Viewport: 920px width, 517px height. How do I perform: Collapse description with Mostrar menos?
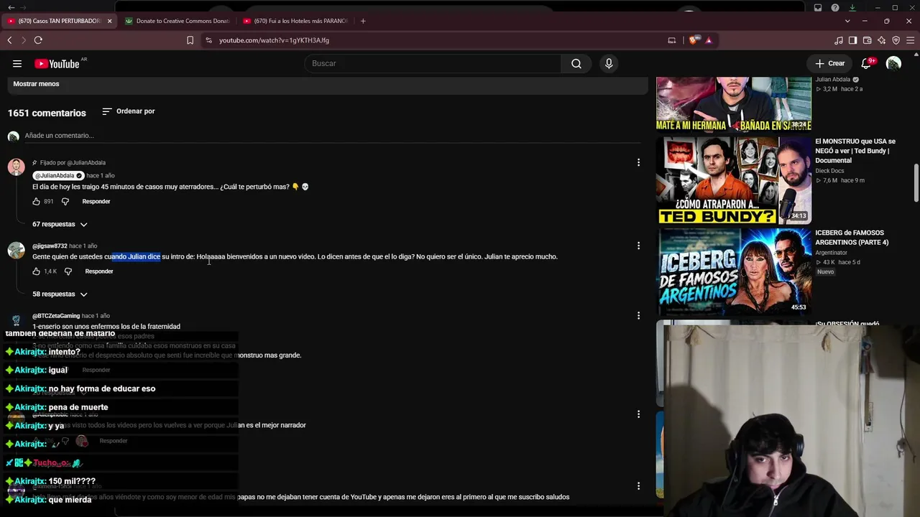(x=36, y=84)
